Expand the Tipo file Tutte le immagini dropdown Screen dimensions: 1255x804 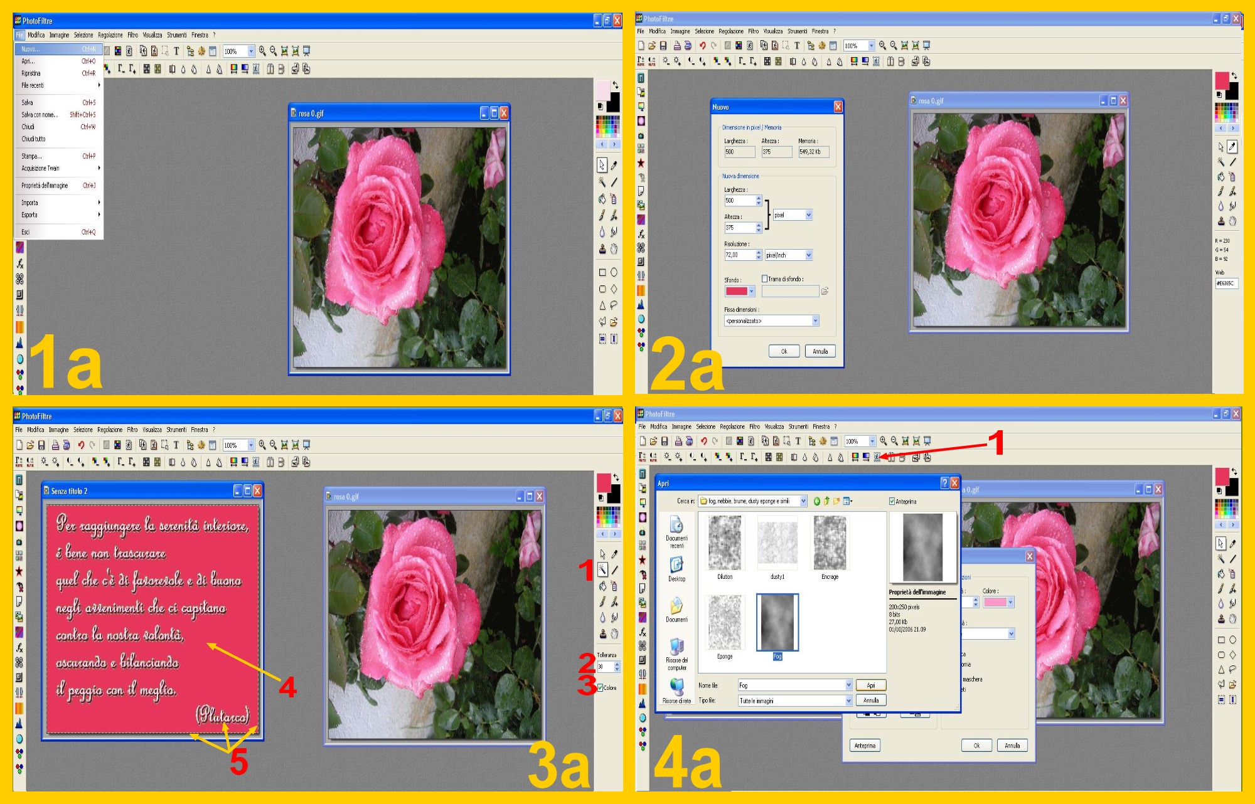(848, 701)
